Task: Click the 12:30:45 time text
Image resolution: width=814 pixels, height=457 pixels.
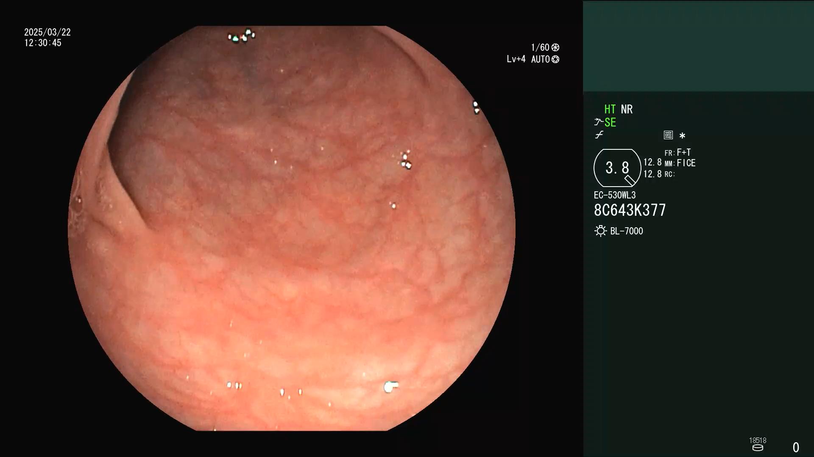Action: pyautogui.click(x=43, y=43)
